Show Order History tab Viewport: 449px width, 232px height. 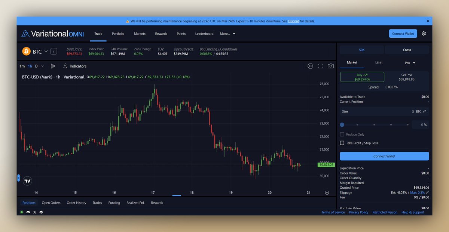point(76,203)
